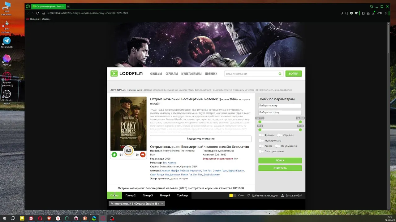Viewport: 396px width, 222px height.
Task: Toggle the Аниме filter switch
Action: pyautogui.click(x=261, y=146)
